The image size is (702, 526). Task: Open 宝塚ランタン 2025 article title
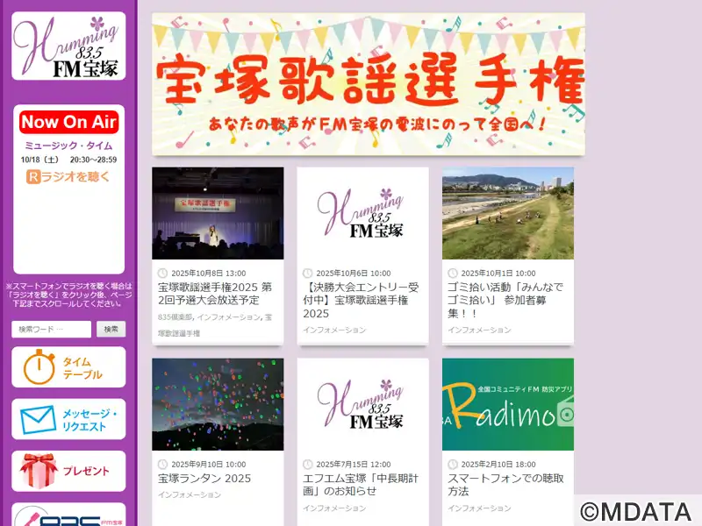point(204,479)
